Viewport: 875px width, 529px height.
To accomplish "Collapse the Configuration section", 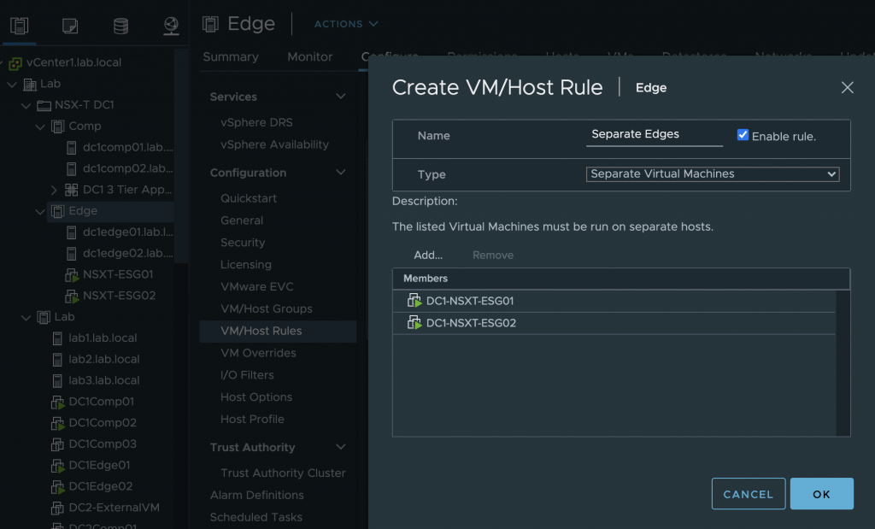I will tap(340, 173).
